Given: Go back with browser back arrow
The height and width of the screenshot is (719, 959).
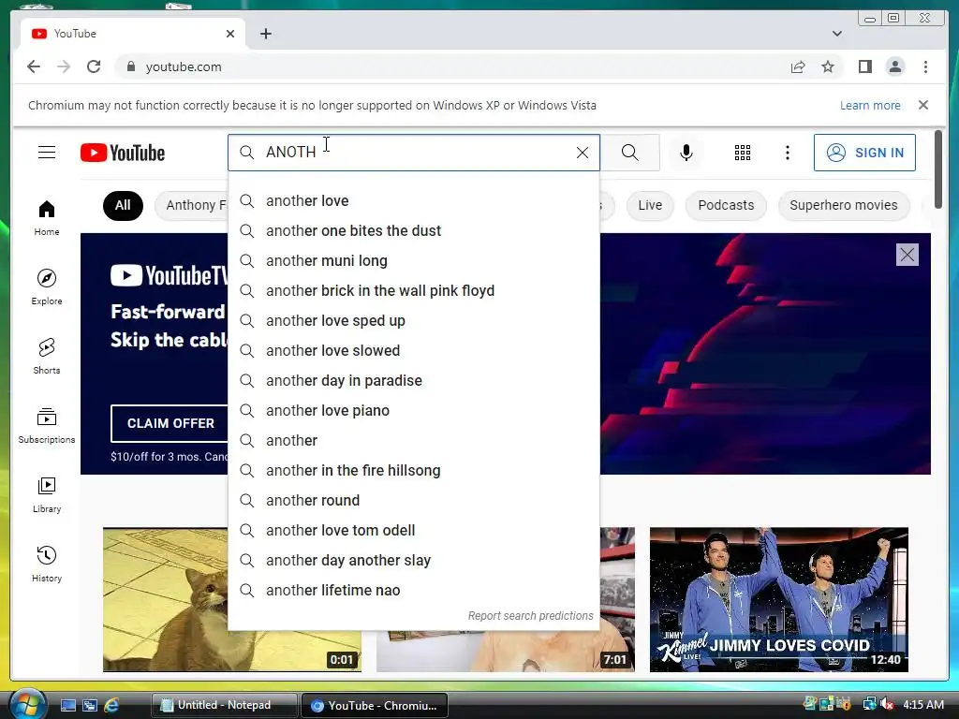Looking at the screenshot, I should coord(34,66).
